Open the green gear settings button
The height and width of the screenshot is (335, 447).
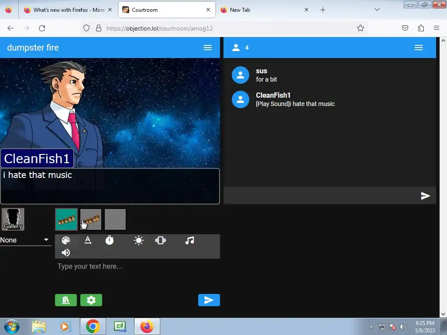click(x=91, y=300)
